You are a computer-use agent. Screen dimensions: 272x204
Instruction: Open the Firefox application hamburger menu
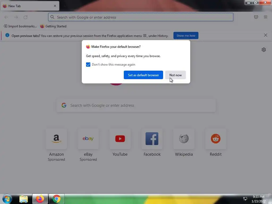coord(265,17)
